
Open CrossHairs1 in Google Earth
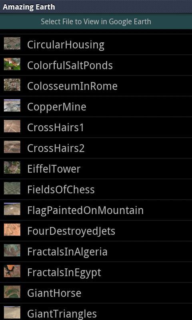tap(96, 127)
